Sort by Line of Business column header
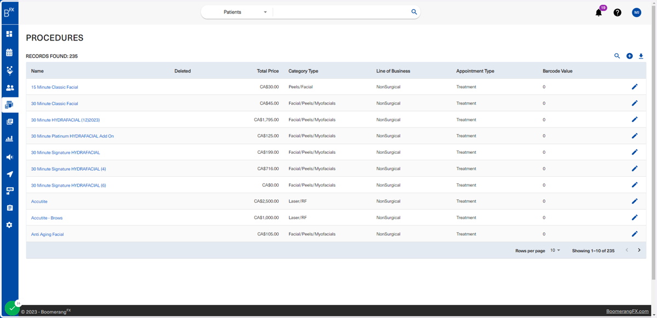 (x=393, y=71)
